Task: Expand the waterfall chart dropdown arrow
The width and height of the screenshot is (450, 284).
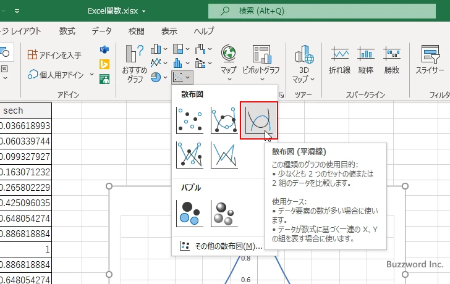Action: [x=210, y=49]
